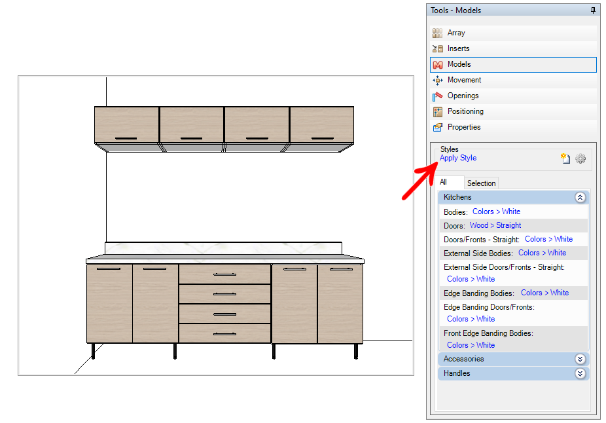Click the leftmost base cabinet door

pyautogui.click(x=109, y=304)
